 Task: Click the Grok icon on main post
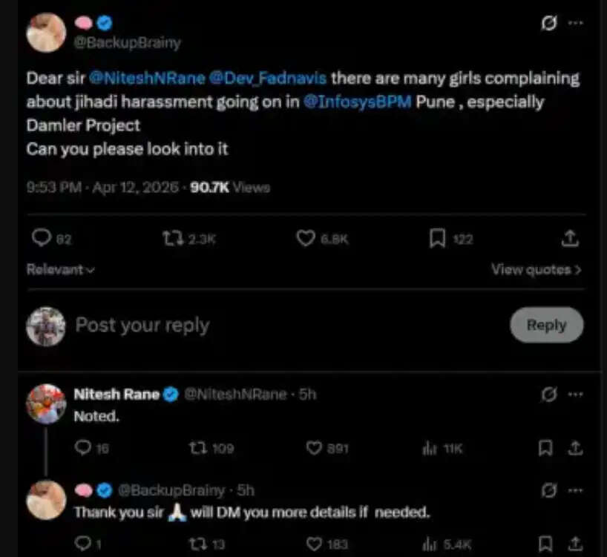(x=549, y=24)
